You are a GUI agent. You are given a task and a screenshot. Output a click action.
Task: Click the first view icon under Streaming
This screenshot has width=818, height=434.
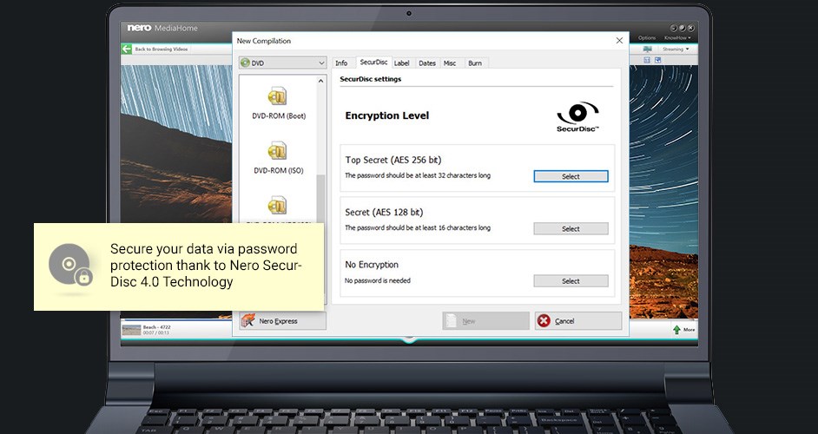pos(647,60)
